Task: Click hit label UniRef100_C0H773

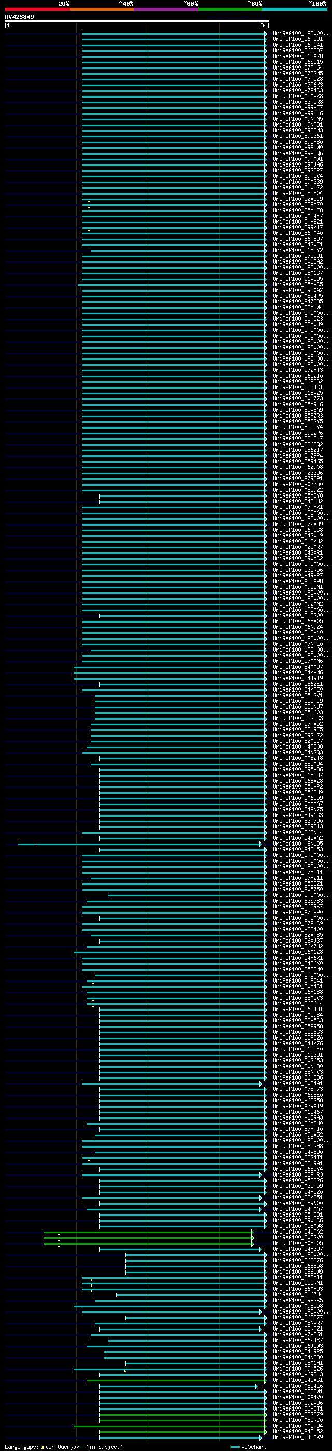Action: (298, 399)
